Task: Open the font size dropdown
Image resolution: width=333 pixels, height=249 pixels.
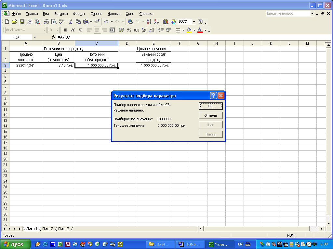Action: click(x=57, y=30)
